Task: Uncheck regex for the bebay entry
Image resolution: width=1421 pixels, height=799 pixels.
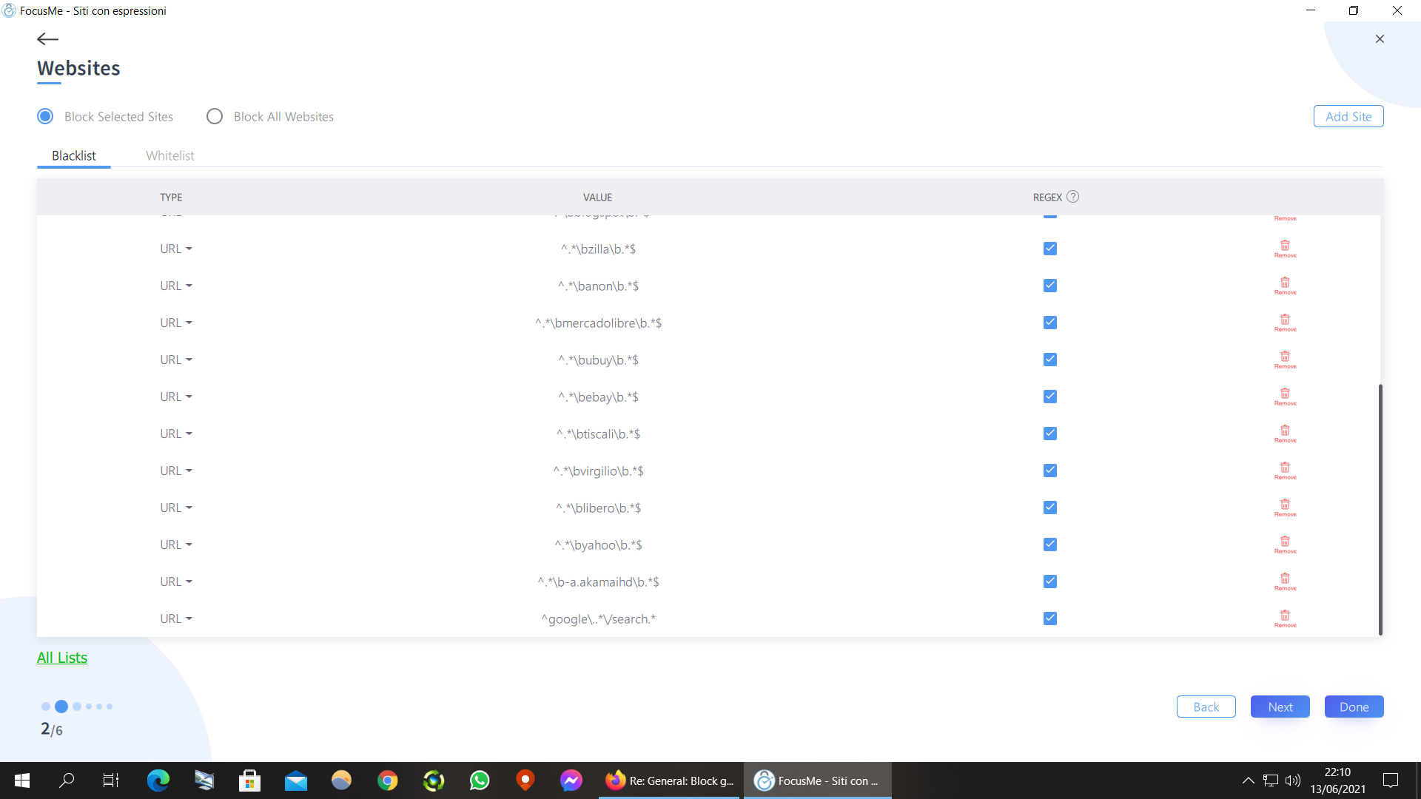Action: (x=1049, y=397)
